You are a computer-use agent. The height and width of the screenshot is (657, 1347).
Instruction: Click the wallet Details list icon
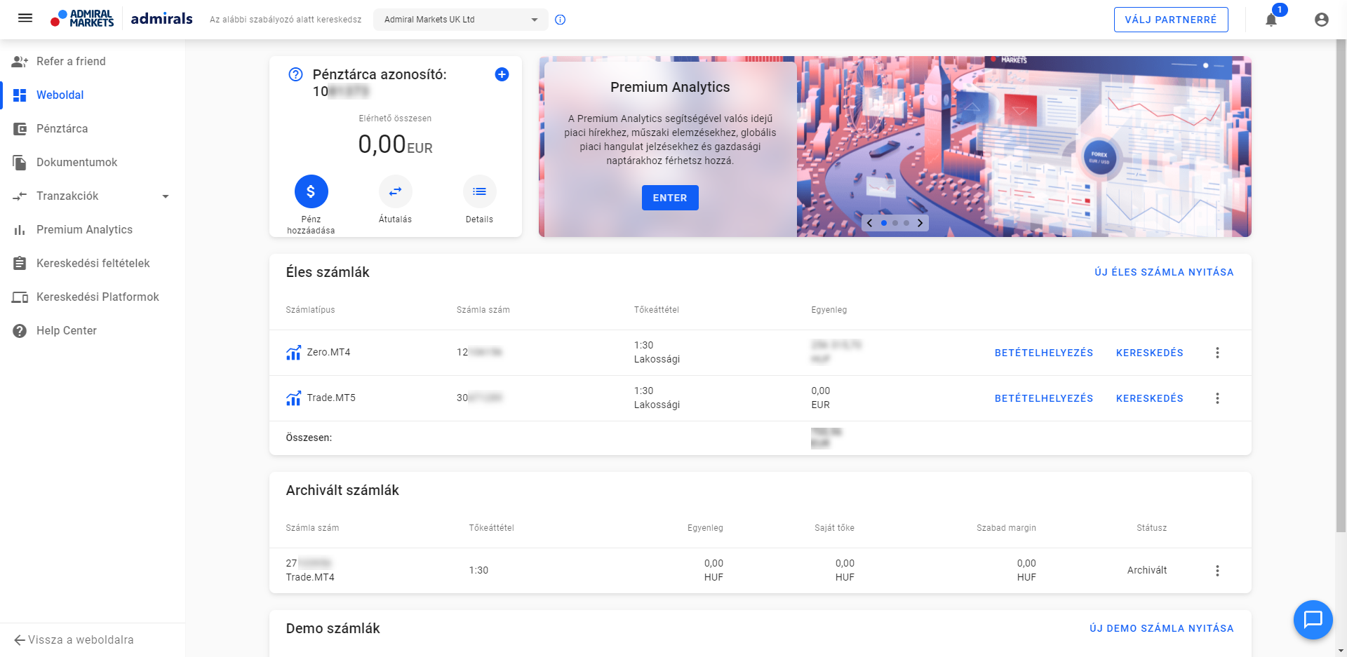pyautogui.click(x=480, y=191)
